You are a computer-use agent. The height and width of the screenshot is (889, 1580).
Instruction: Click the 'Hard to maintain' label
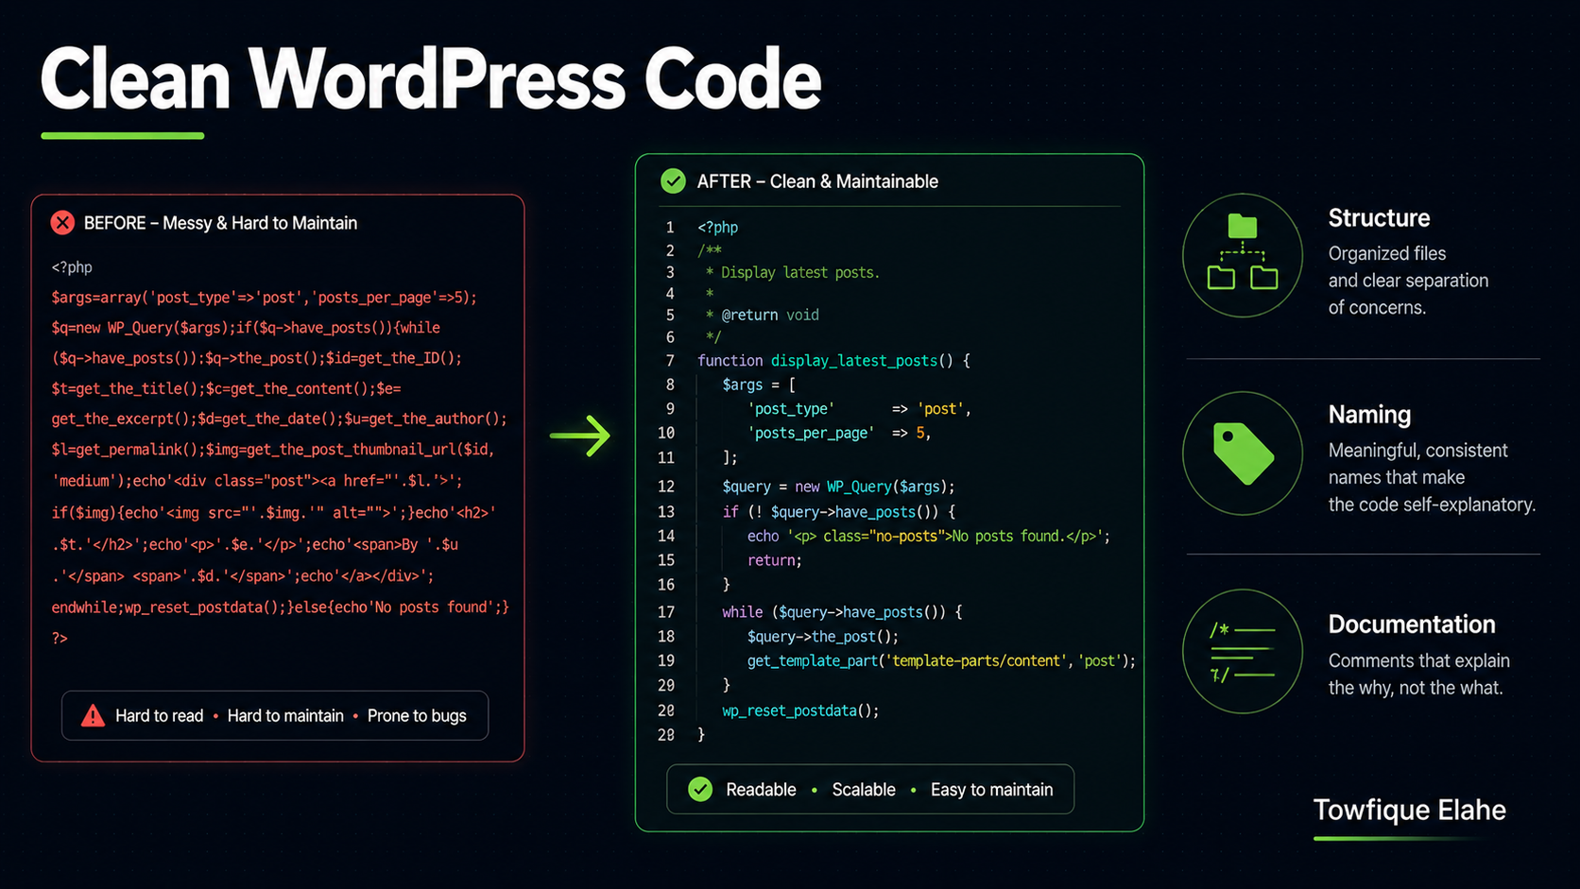point(285,716)
